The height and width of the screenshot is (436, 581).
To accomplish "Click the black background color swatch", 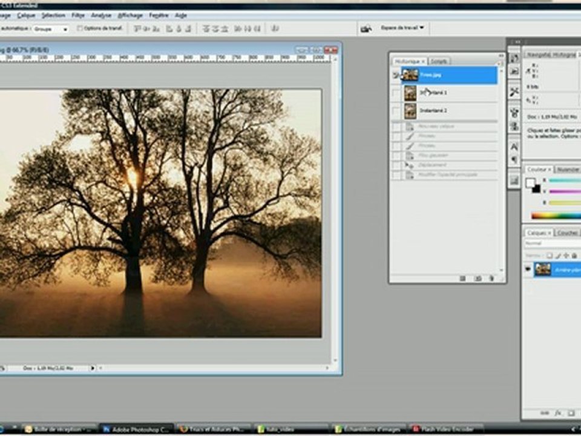I will click(536, 189).
